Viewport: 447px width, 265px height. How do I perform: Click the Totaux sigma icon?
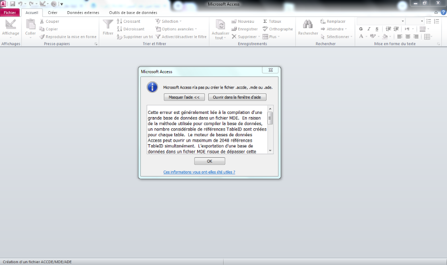click(265, 21)
